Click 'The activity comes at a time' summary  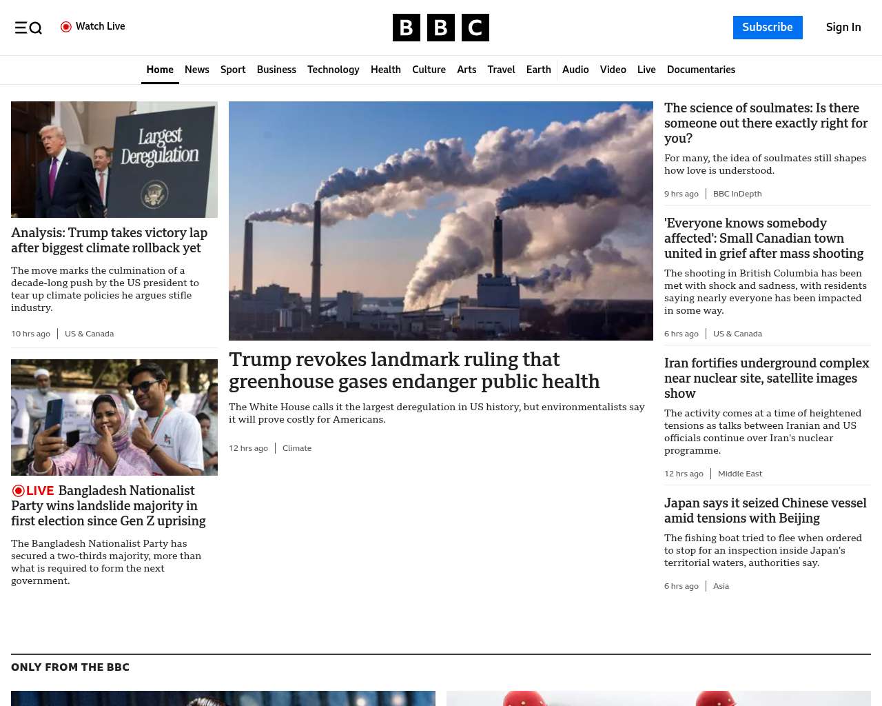(x=763, y=432)
